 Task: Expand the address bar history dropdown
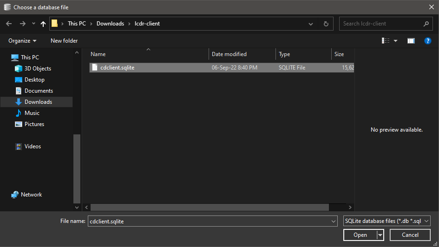point(311,24)
